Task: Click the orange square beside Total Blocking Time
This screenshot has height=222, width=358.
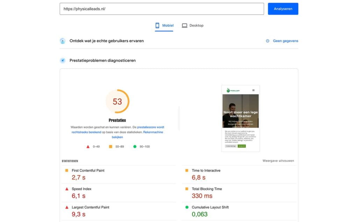Action: [x=186, y=189]
